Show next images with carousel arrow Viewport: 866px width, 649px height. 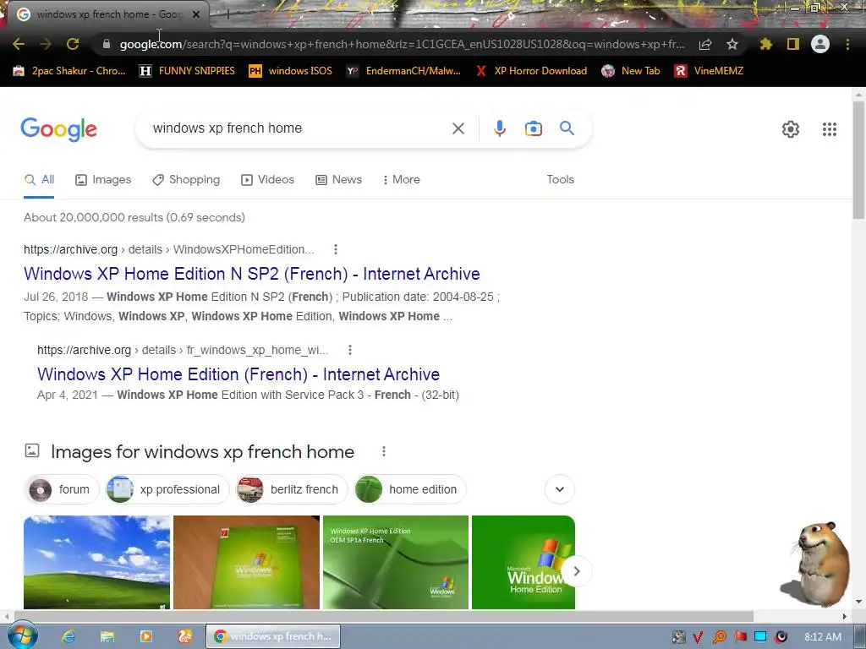576,571
